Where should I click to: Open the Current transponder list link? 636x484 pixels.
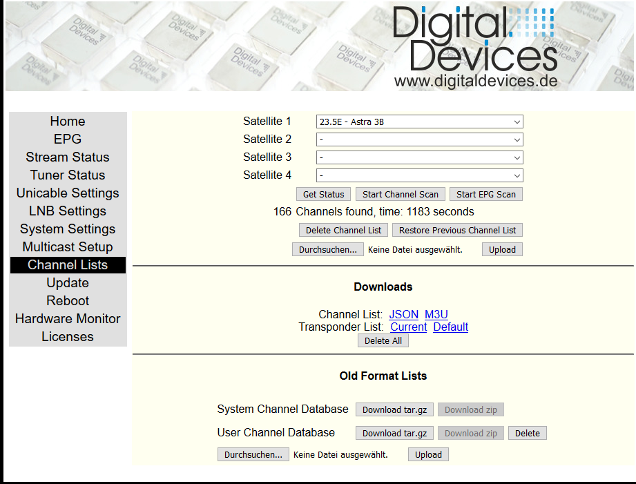[x=409, y=327]
